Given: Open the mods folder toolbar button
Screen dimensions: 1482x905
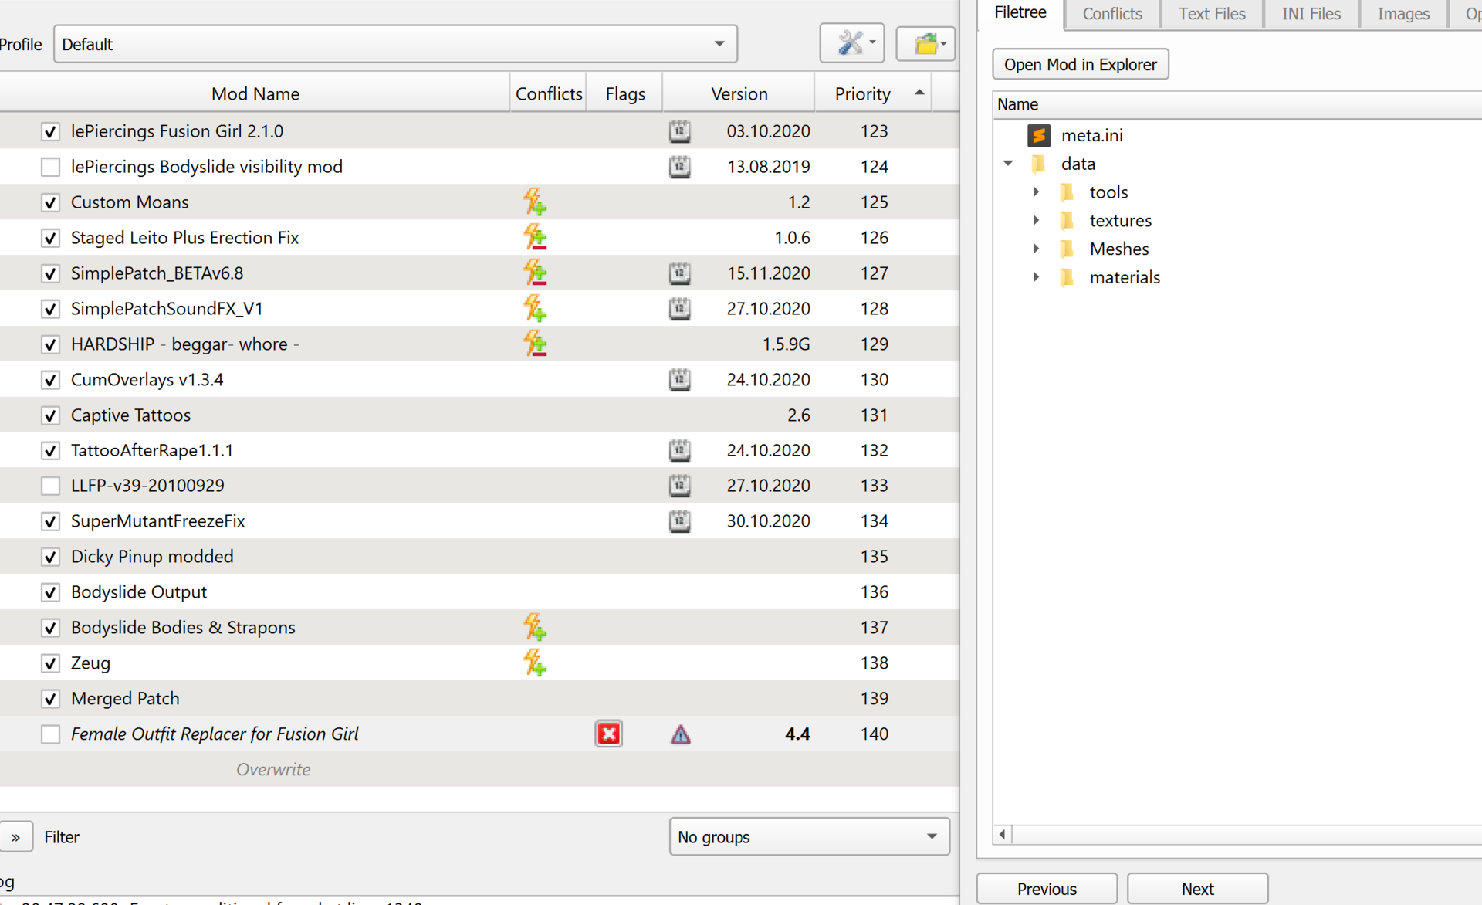Looking at the screenshot, I should point(925,43).
